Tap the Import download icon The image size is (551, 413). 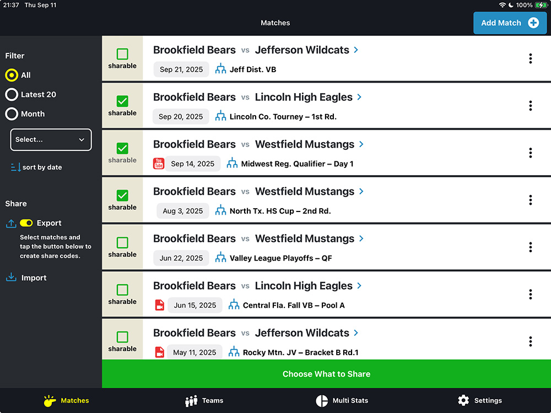click(11, 278)
